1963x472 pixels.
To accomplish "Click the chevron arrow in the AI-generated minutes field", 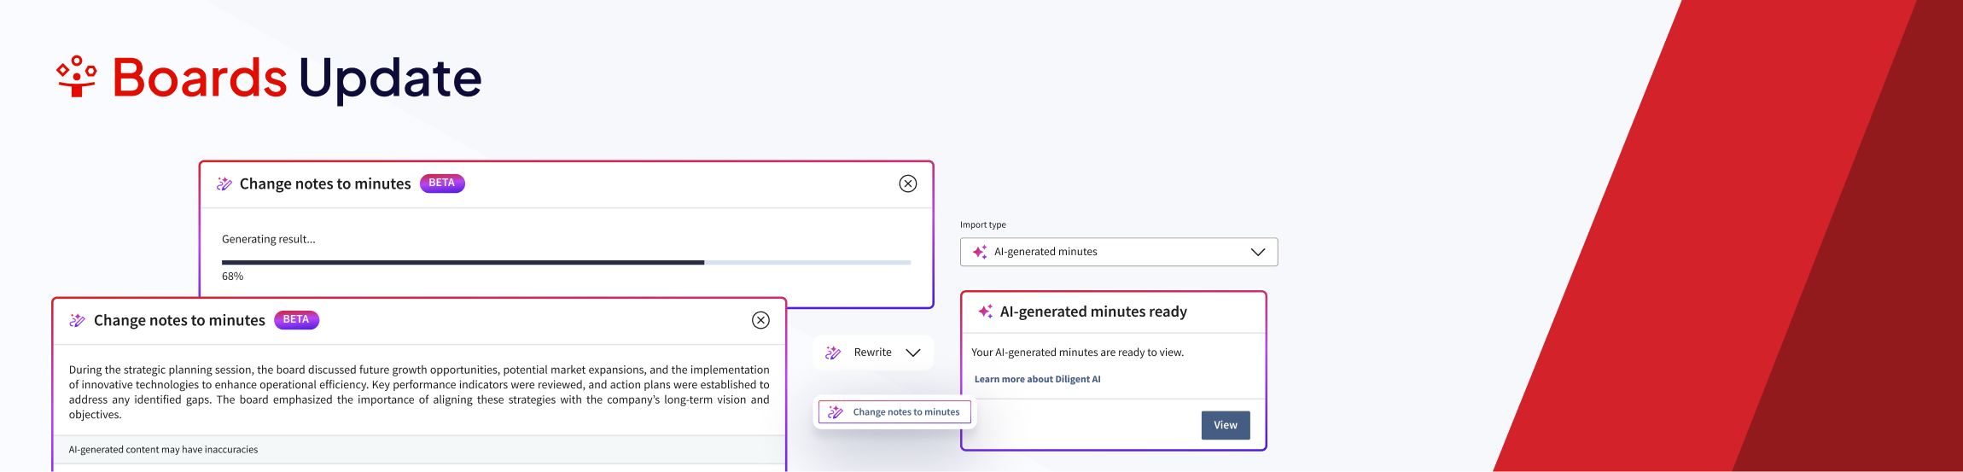I will (1257, 252).
